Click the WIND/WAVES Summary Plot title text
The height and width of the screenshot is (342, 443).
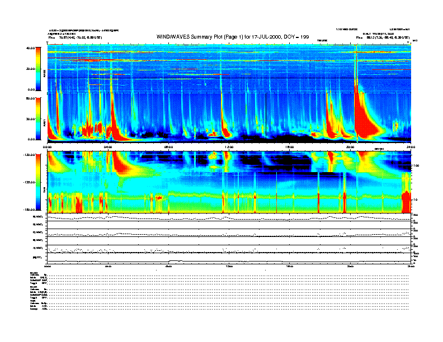pyautogui.click(x=233, y=37)
